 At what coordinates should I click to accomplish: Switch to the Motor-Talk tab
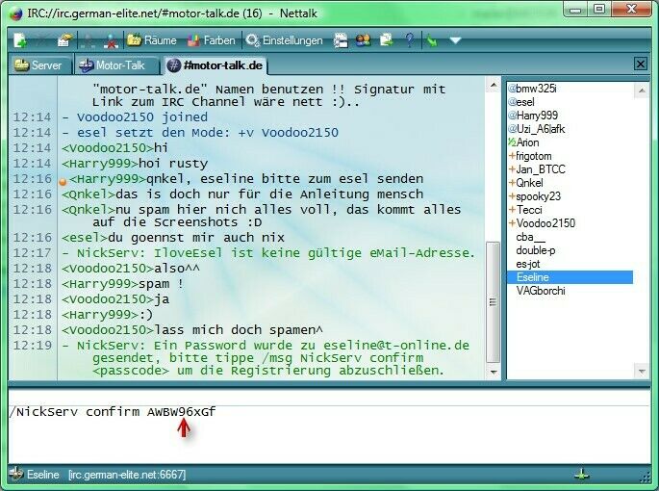[x=116, y=65]
